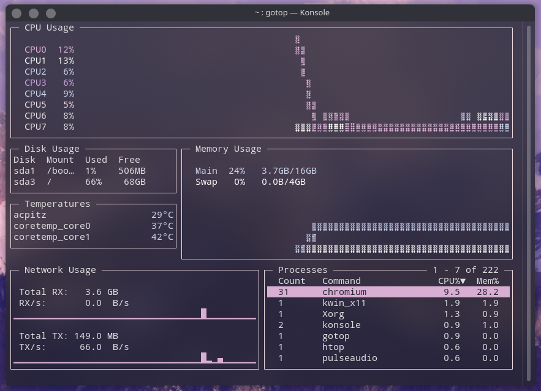Click the CPU6 8% entry
The image size is (541, 391).
click(50, 116)
